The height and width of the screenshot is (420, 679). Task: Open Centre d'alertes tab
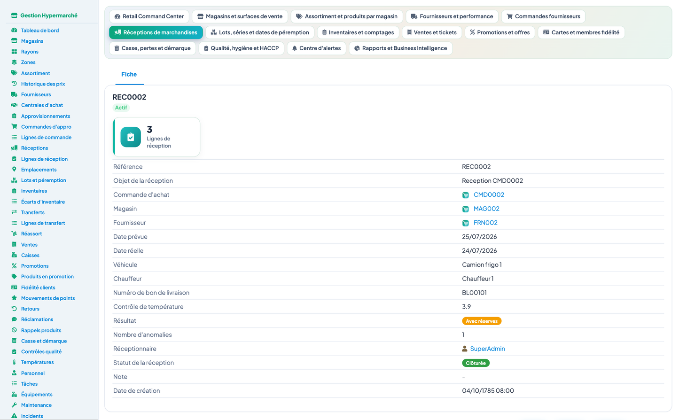click(x=316, y=48)
